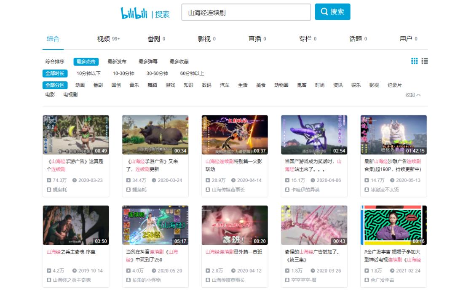Open the 话题 tab
The image size is (455, 294).
358,39
